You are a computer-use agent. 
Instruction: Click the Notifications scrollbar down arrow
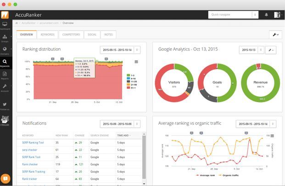click(144, 184)
